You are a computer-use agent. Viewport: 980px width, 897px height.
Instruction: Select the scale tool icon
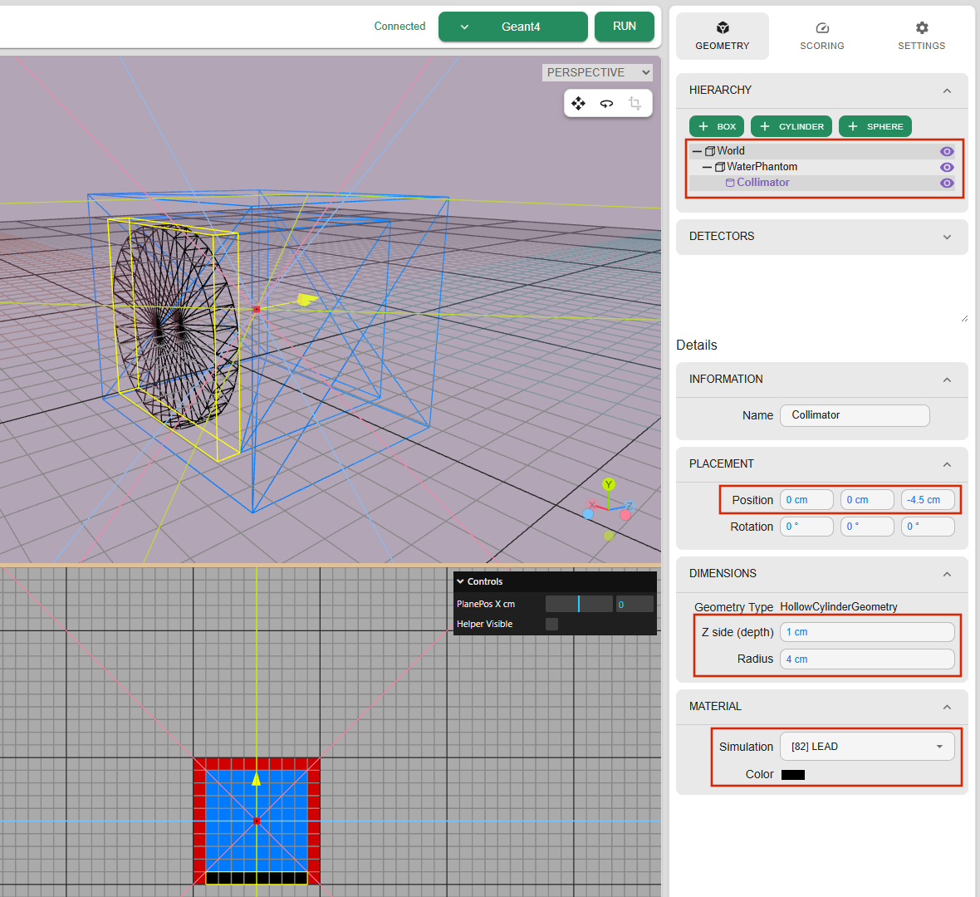coord(635,103)
